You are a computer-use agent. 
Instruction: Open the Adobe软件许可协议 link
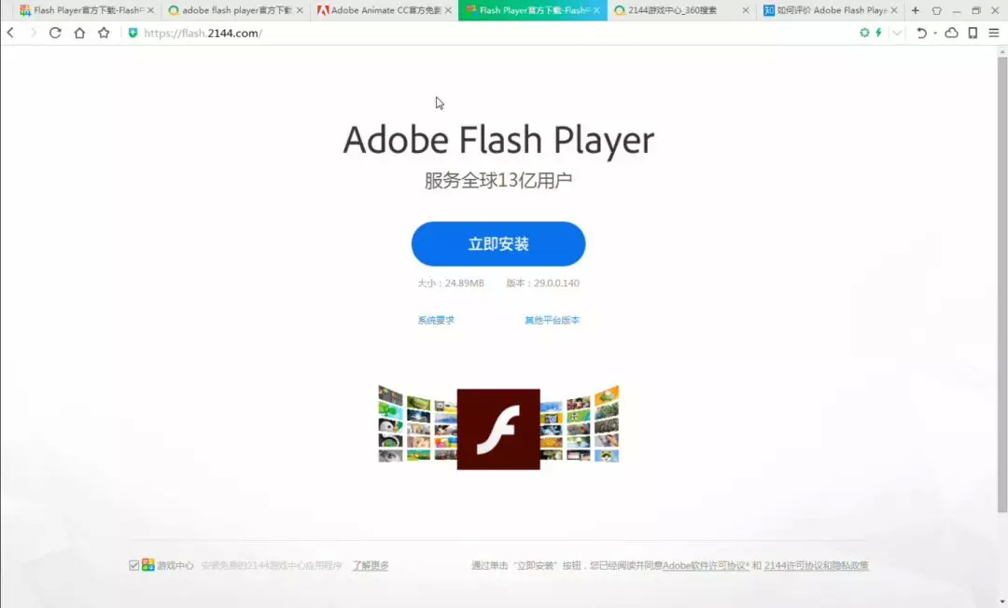click(706, 566)
